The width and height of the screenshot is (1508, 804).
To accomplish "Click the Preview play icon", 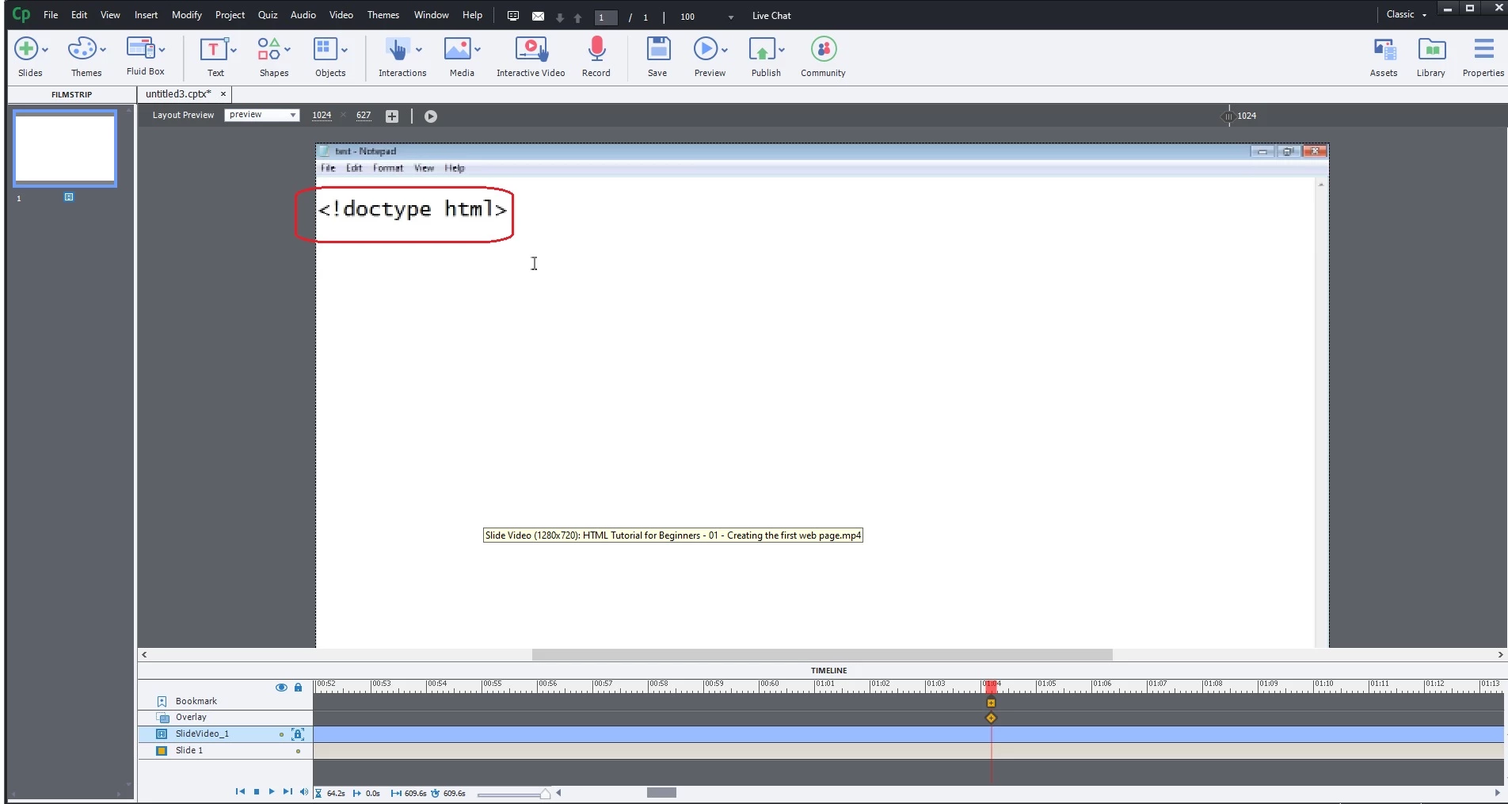I will 705,49.
